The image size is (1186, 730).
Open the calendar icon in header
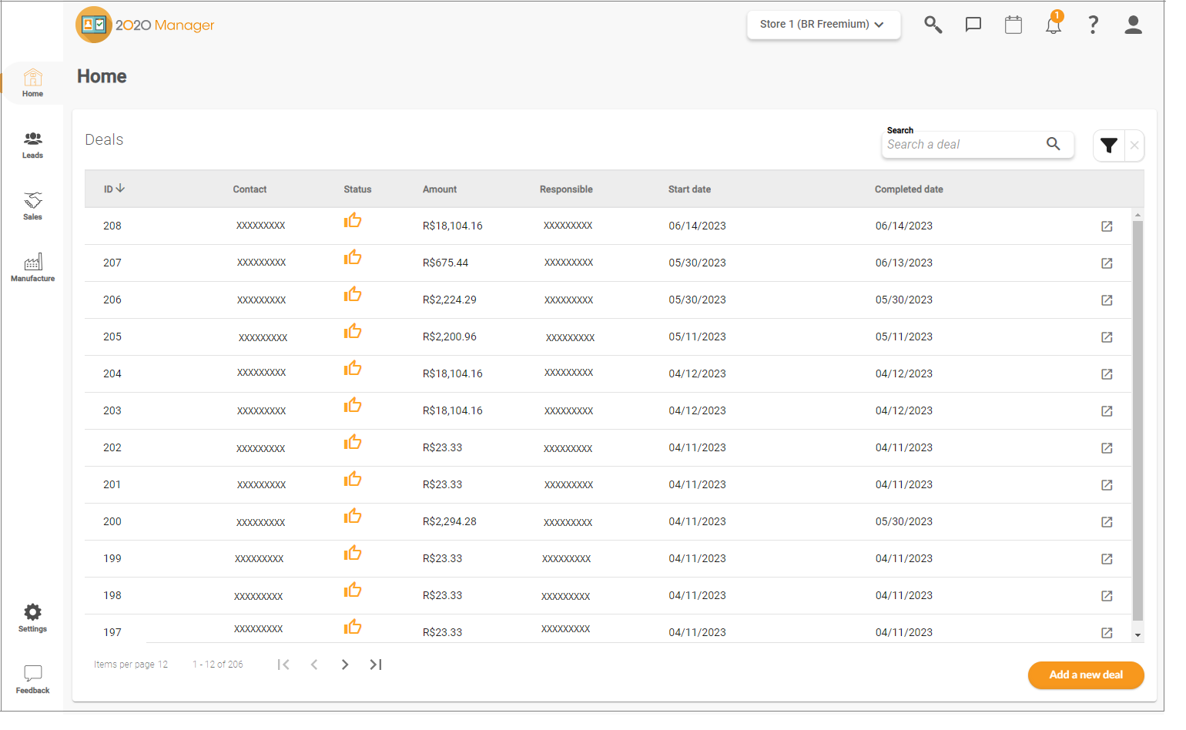point(1013,25)
